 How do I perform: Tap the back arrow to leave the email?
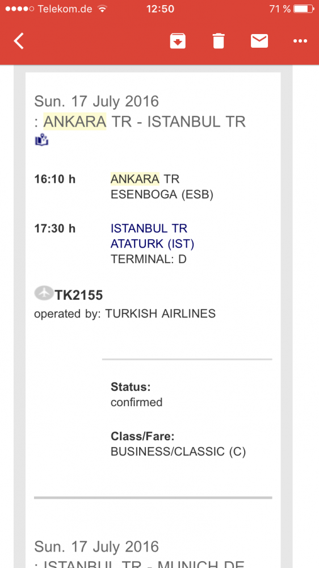pos(19,41)
